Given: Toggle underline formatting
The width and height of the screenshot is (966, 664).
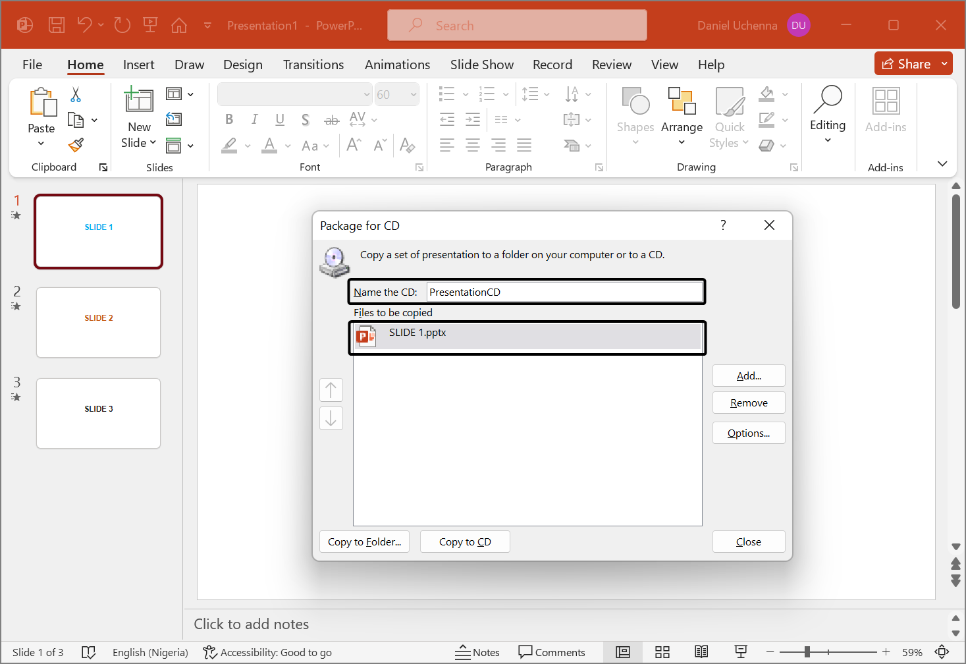Looking at the screenshot, I should click(279, 119).
